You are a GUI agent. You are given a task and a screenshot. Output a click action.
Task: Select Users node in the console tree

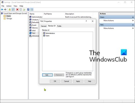coord(9,16)
